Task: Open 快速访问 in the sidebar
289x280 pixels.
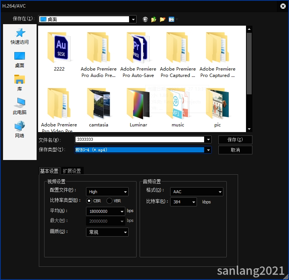Action: click(x=20, y=37)
